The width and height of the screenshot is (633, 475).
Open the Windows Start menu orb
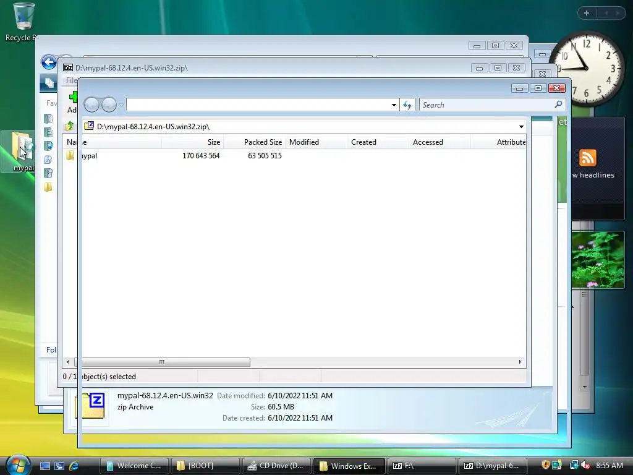(18, 465)
